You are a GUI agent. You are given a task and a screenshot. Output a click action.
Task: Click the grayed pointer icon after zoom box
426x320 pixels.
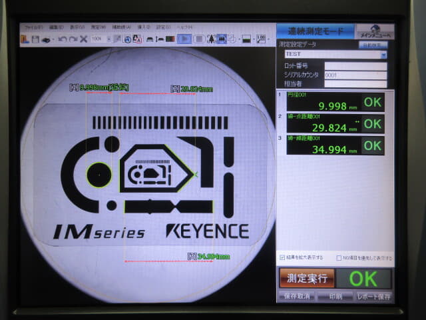(117, 39)
